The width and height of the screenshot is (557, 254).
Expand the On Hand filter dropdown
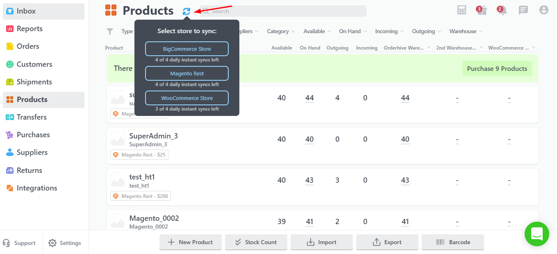(353, 31)
